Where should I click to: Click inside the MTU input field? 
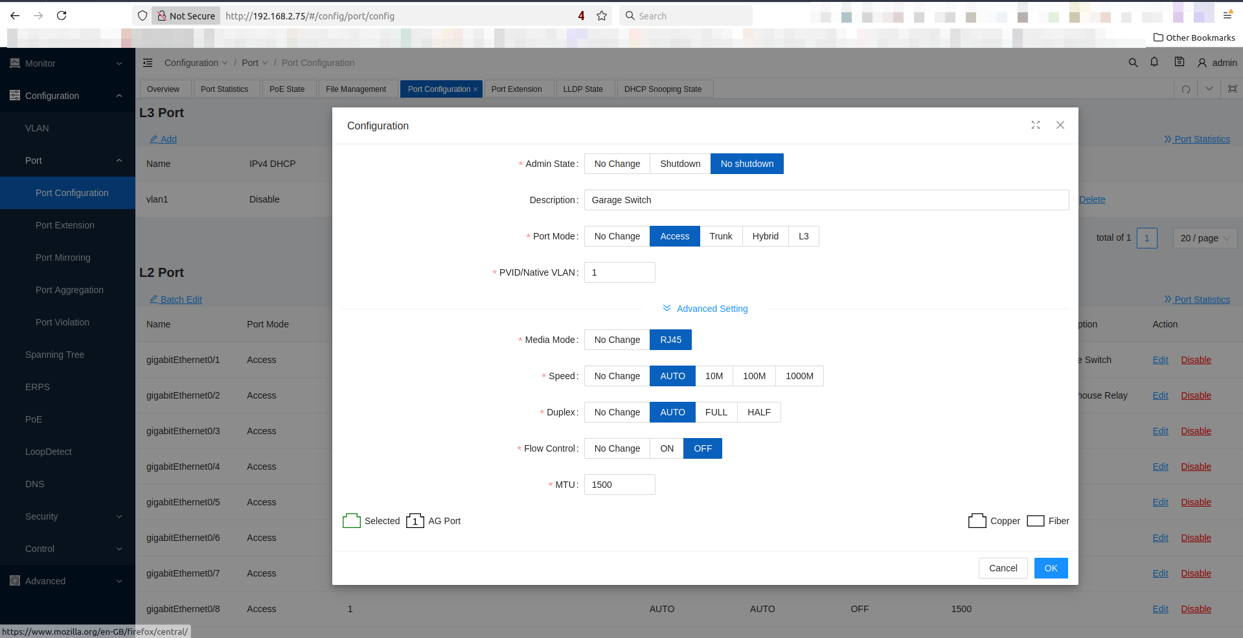[x=619, y=484]
